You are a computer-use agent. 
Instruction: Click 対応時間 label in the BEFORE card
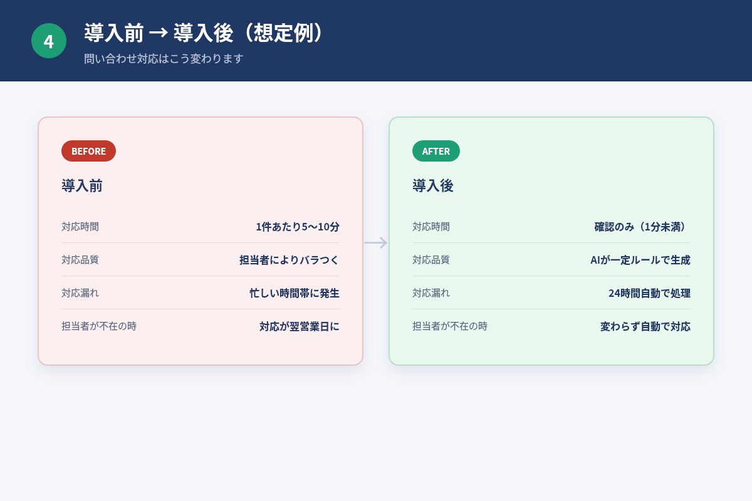[80, 227]
